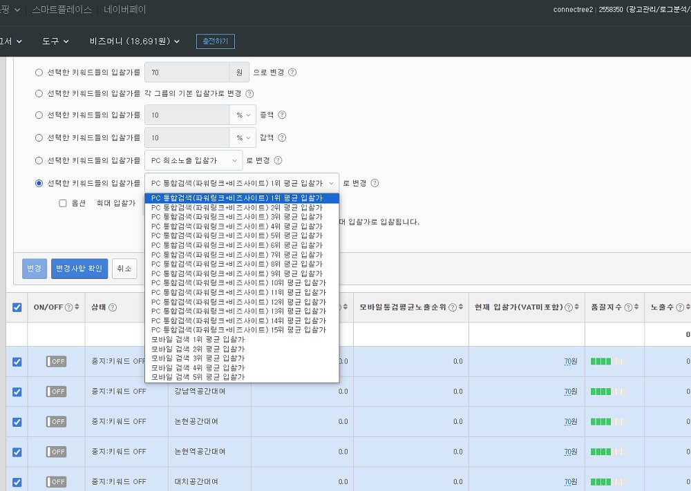This screenshot has width=691, height=491.
Task: Click the help icon beside the 증액 option
Action: click(x=283, y=115)
